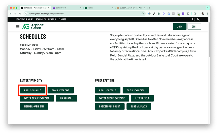
Task: Open the site search magnifier icon
Action: pyautogui.click(x=193, y=19)
